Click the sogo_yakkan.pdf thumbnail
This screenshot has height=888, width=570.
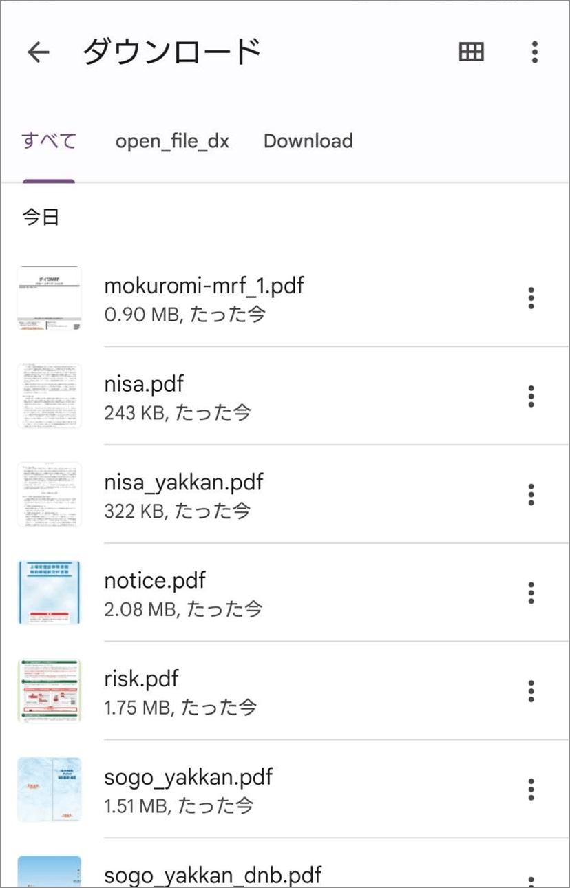point(49,790)
